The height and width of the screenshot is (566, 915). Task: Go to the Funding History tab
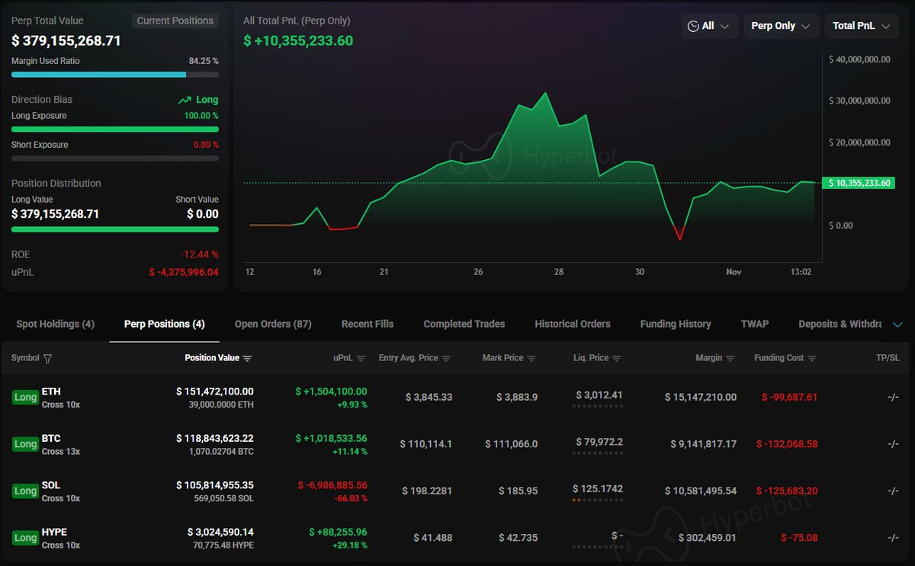coord(676,325)
